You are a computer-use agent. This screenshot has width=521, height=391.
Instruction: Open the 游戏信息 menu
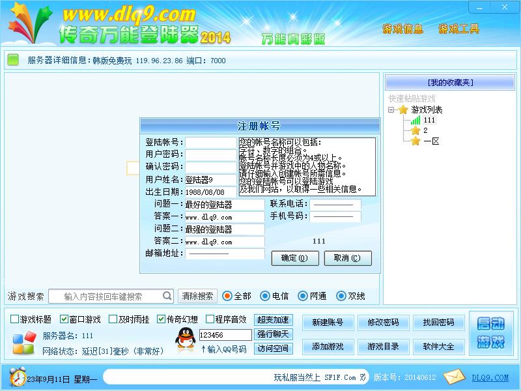coord(402,29)
